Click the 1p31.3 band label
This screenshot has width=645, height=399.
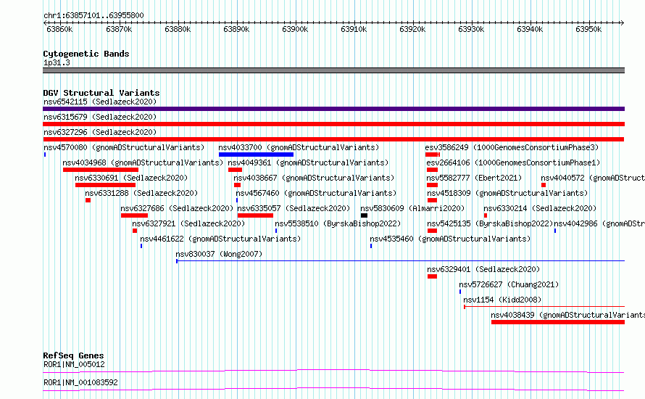coord(57,63)
